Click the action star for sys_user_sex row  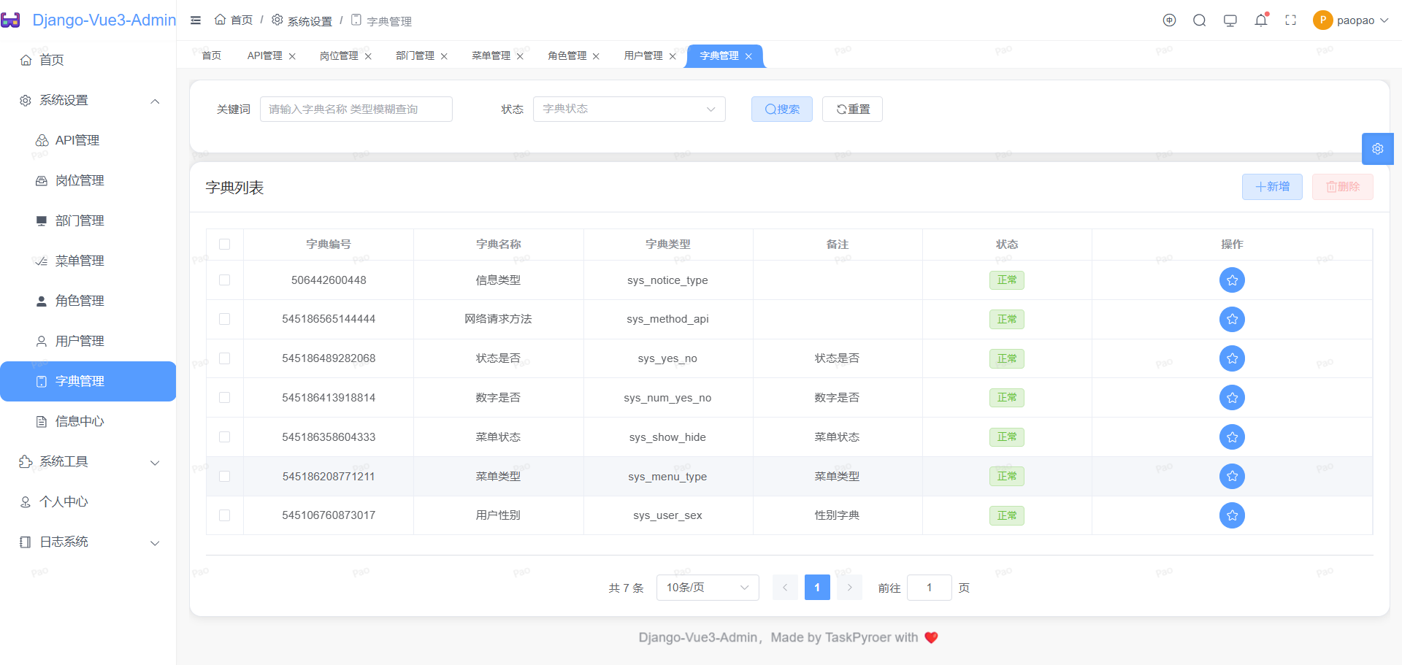(1232, 515)
